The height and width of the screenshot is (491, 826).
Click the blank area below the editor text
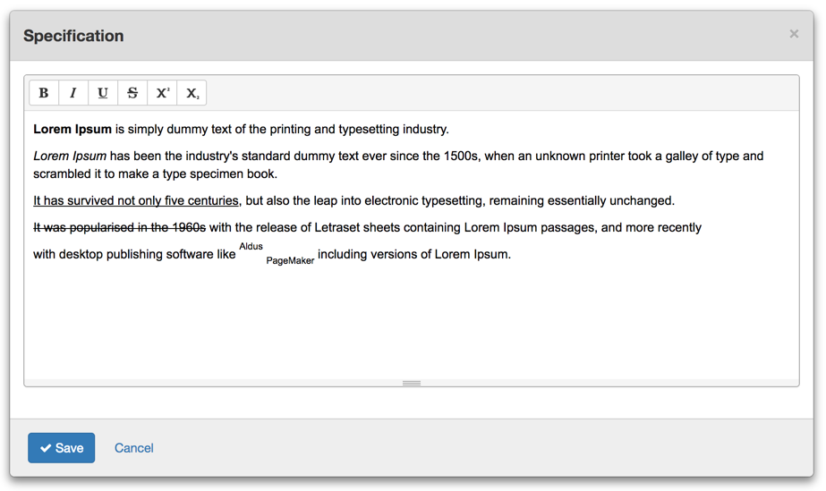pos(412,322)
